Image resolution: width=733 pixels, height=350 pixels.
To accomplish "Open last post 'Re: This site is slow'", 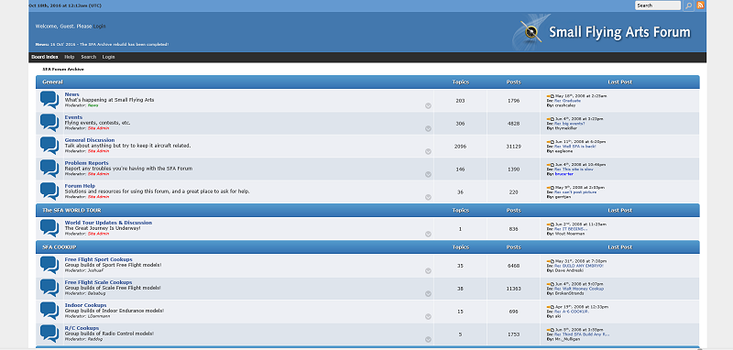I will tap(574, 170).
